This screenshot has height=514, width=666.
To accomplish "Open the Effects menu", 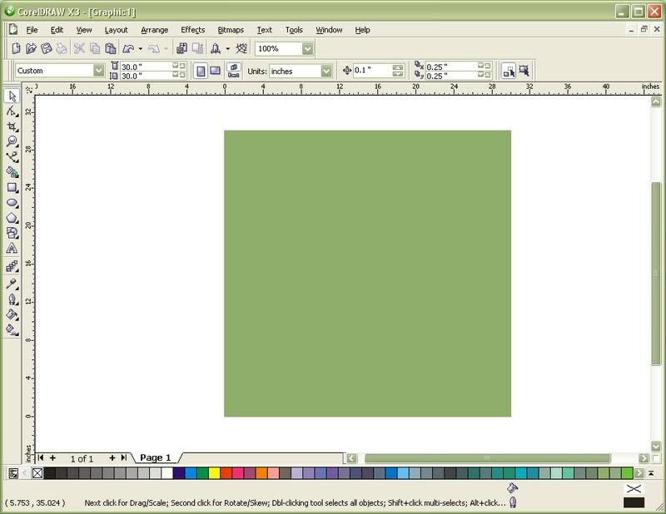I will [x=192, y=30].
